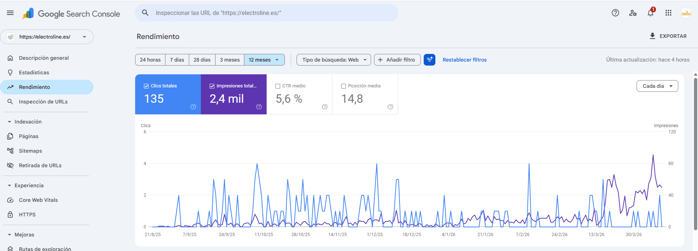
Task: Enable the Posición media checkbox
Action: pos(343,86)
